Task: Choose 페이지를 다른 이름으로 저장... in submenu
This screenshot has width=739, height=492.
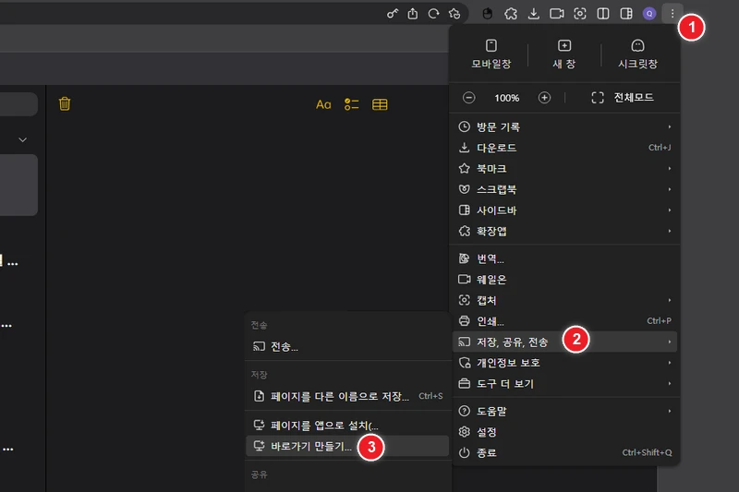Action: click(347, 396)
